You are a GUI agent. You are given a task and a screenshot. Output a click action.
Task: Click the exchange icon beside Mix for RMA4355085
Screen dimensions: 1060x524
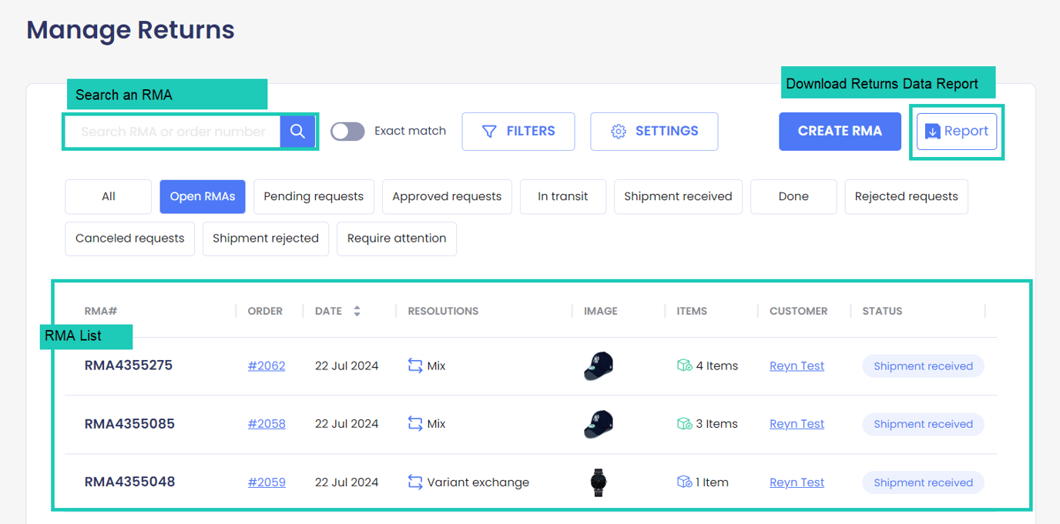tap(414, 423)
